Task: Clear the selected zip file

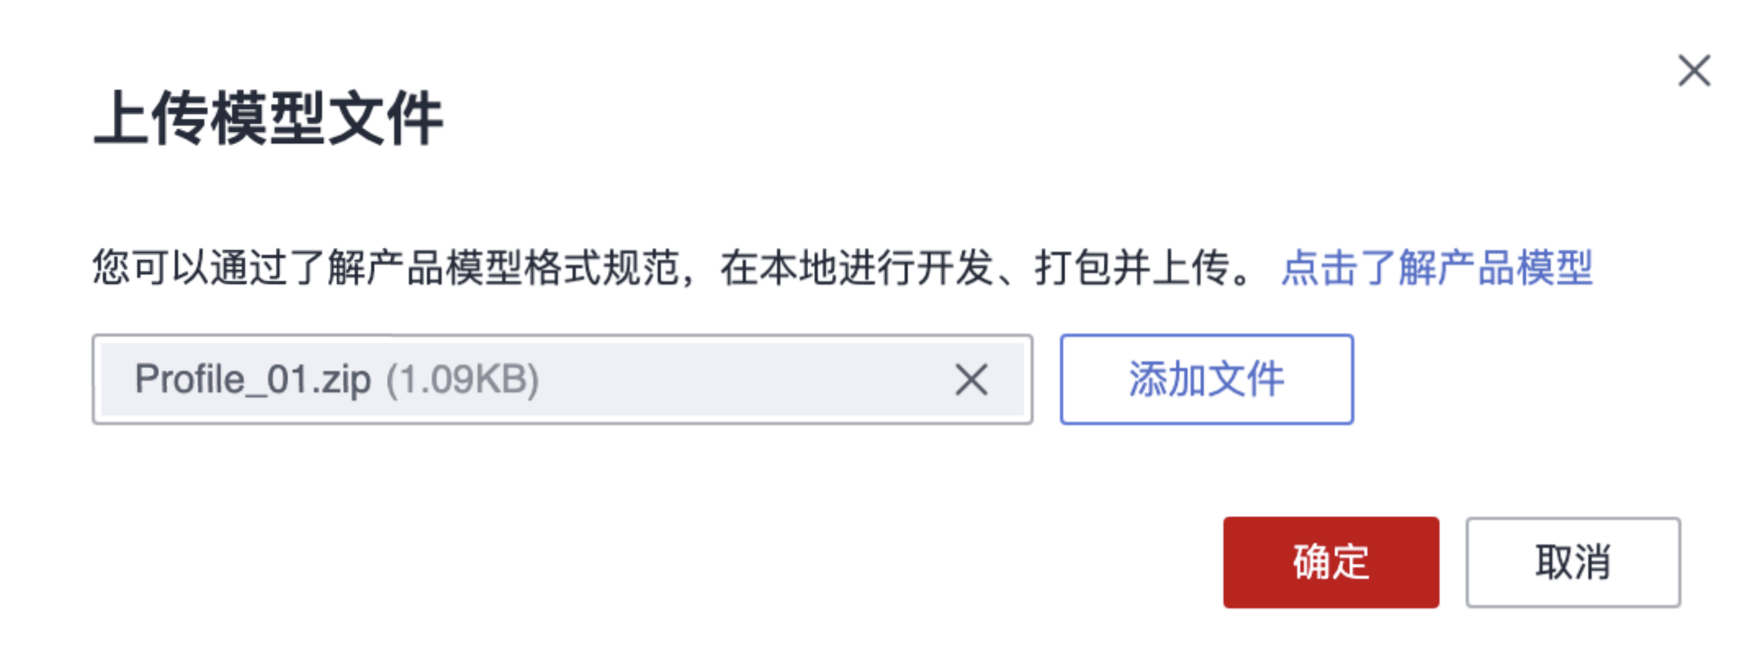Action: click(971, 379)
